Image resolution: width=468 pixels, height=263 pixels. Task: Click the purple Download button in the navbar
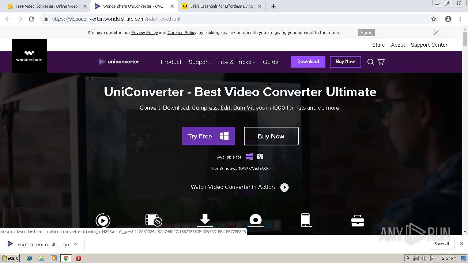tap(308, 61)
